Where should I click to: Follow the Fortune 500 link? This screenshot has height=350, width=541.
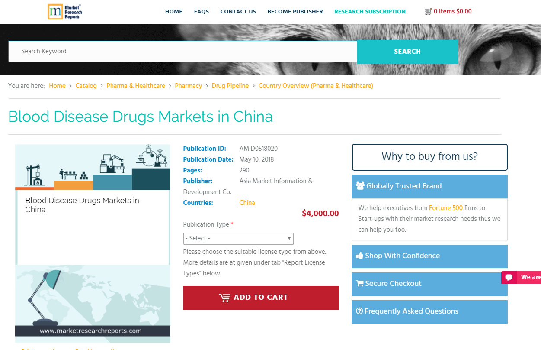tap(446, 208)
